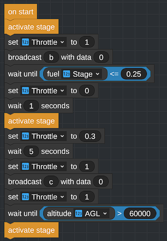Edit the 0.3 throttle value
Screen dimensions: 167x241
pos(90,136)
